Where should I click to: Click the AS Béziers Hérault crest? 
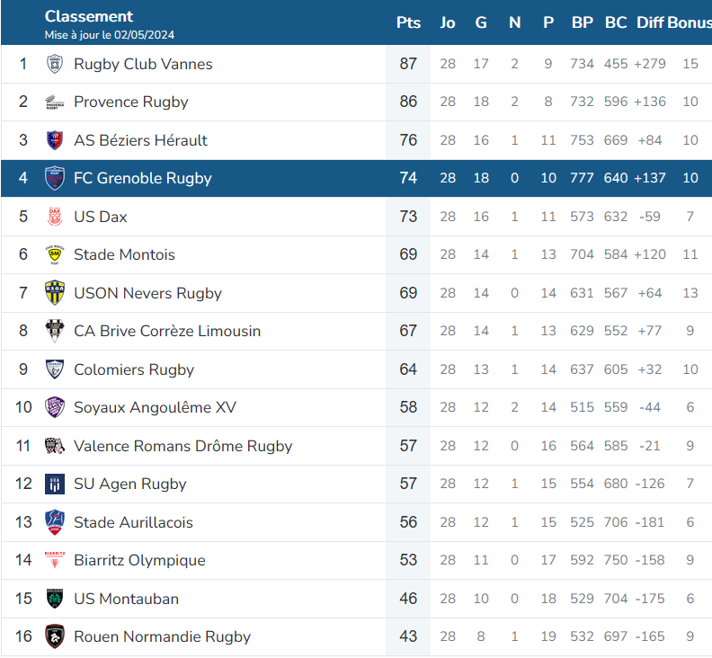[55, 140]
